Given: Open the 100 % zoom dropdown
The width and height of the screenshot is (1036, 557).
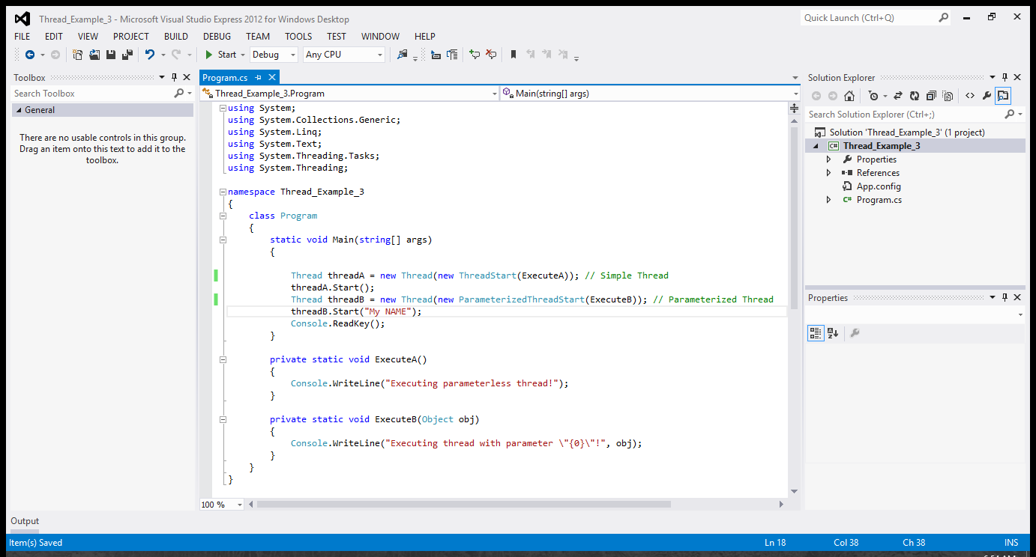Looking at the screenshot, I should [240, 505].
